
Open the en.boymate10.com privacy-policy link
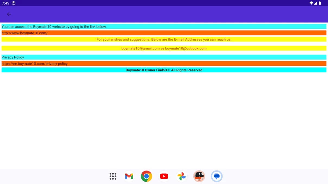click(164, 64)
